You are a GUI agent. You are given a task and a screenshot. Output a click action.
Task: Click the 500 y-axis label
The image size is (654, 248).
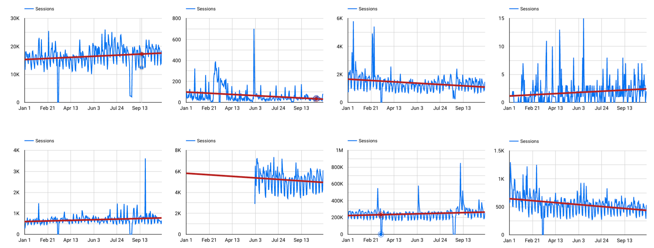coord(500,207)
